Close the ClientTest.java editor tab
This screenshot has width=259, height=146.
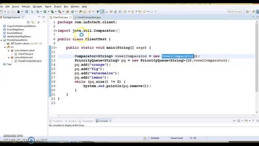[x=70, y=17]
